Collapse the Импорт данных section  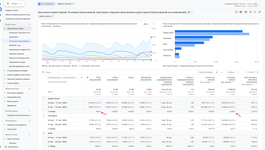click(x=29, y=111)
